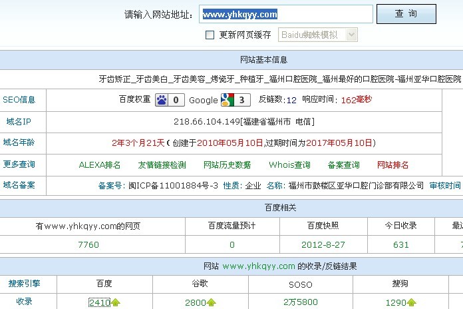Click Sogou indexed count 1290
Screen dimensions: 463x309
[396, 302]
